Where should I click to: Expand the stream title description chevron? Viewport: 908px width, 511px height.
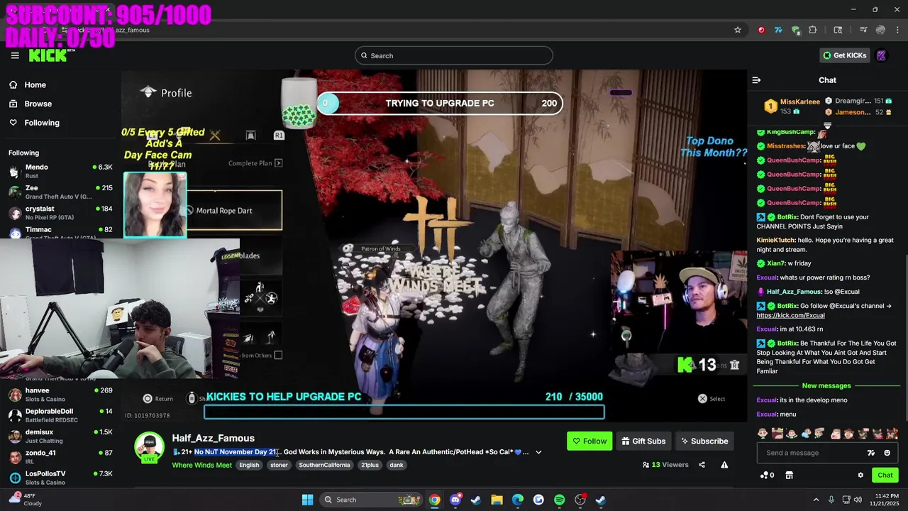538,452
